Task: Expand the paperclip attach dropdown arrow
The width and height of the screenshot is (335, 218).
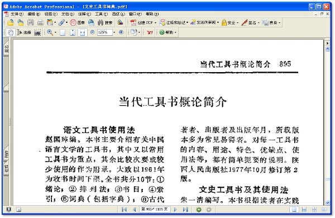Action: [x=66, y=22]
